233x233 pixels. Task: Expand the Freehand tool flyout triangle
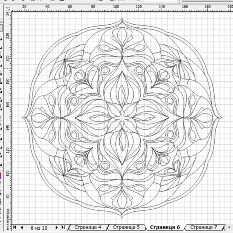(x=1, y=65)
